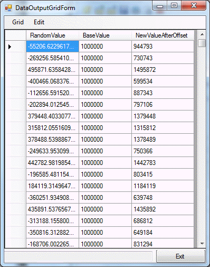Maximize the DataOutputGridForm window
The width and height of the screenshot is (210, 267).
point(174,6)
